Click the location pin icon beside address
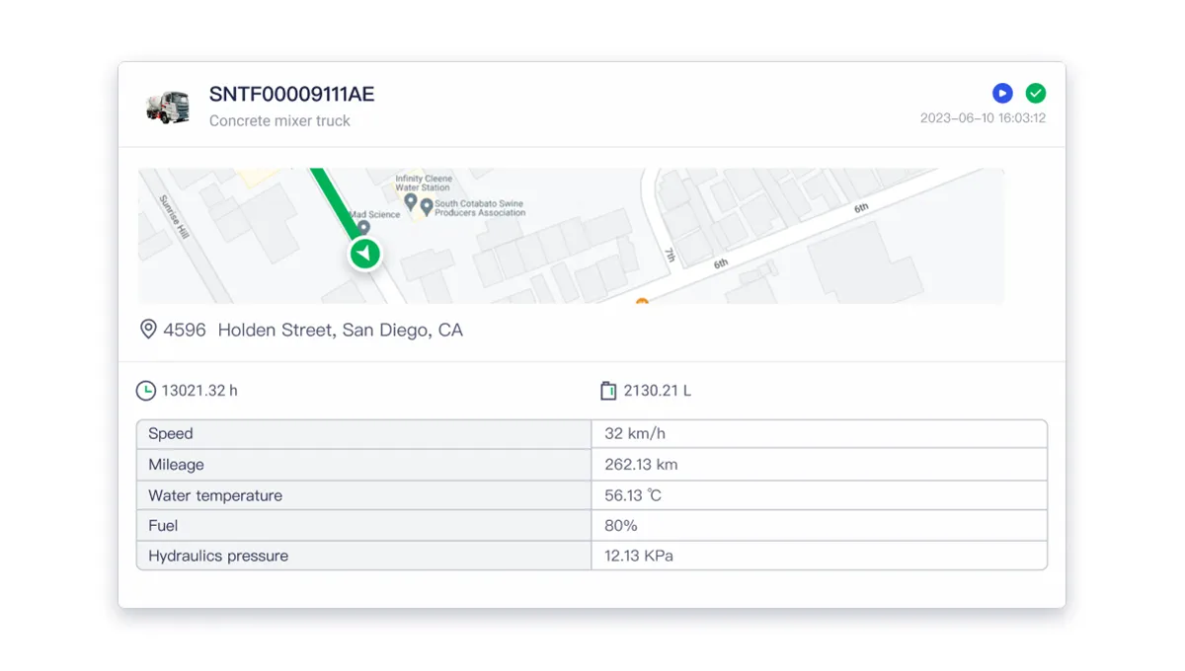Image resolution: width=1185 pixels, height=671 pixels. tap(148, 330)
